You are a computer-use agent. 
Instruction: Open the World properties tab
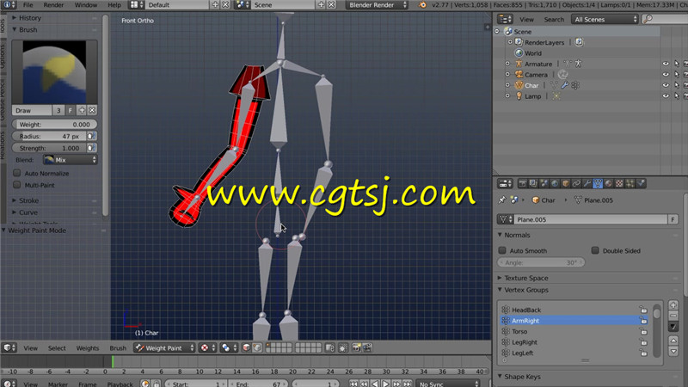tap(555, 183)
